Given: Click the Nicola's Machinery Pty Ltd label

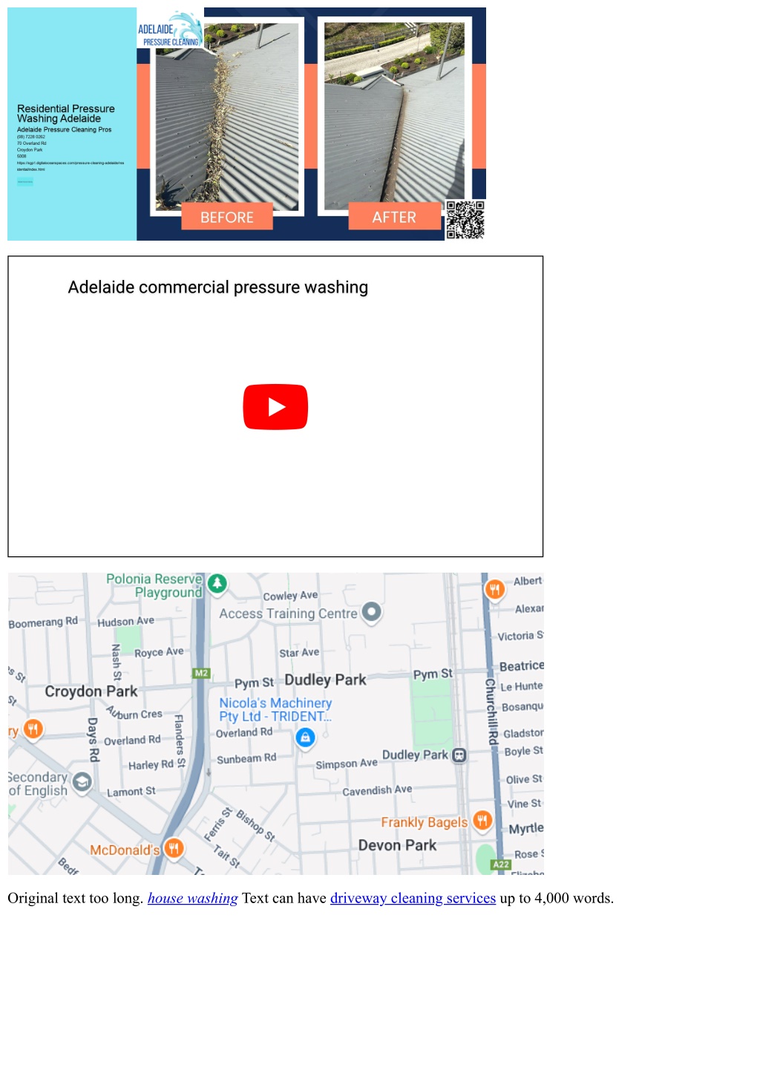Looking at the screenshot, I should click(275, 709).
